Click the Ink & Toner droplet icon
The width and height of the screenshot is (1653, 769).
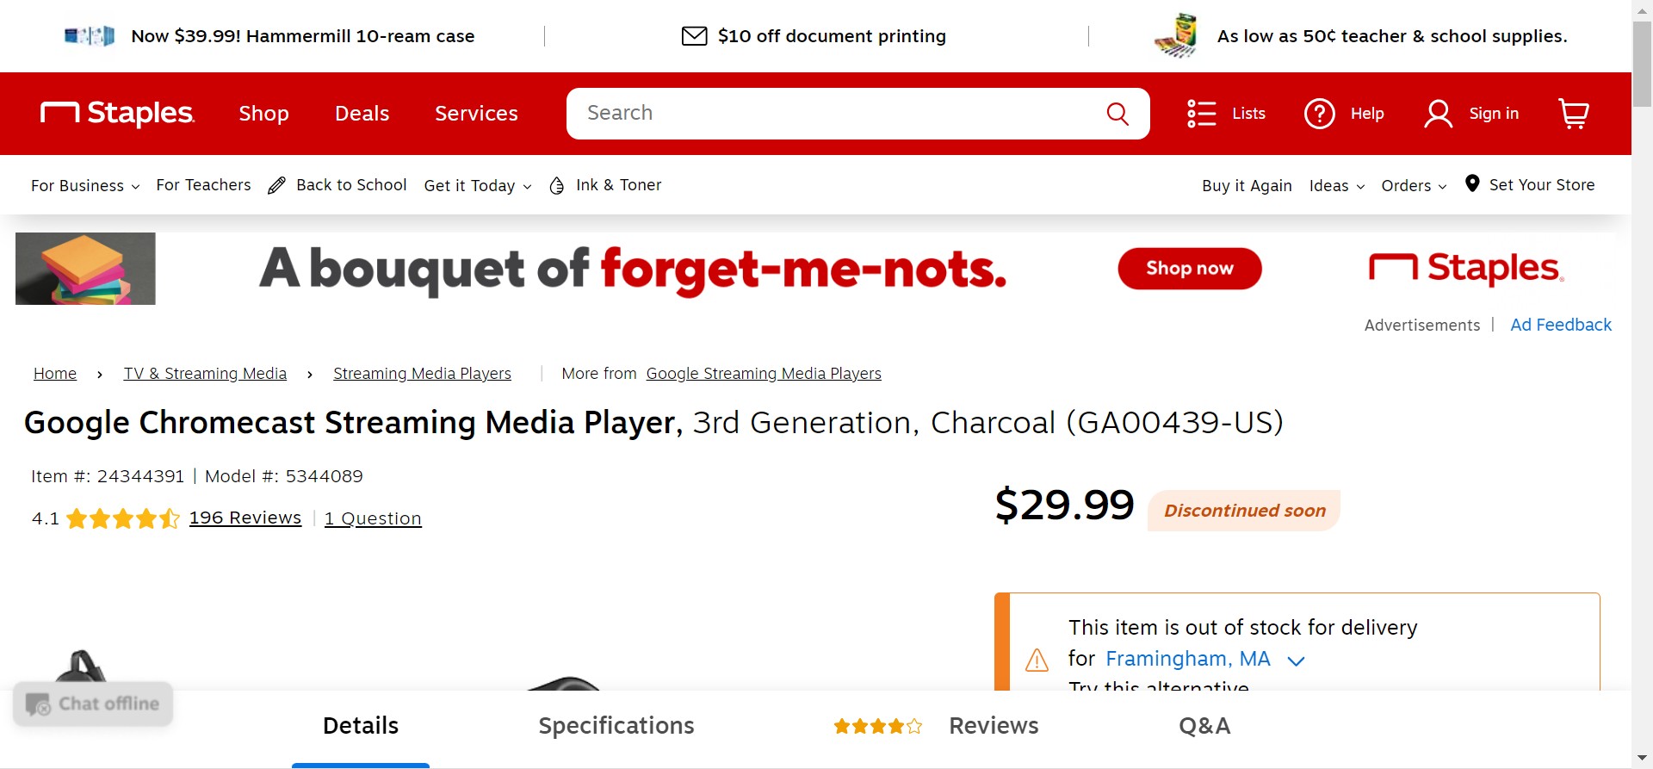coord(557,186)
